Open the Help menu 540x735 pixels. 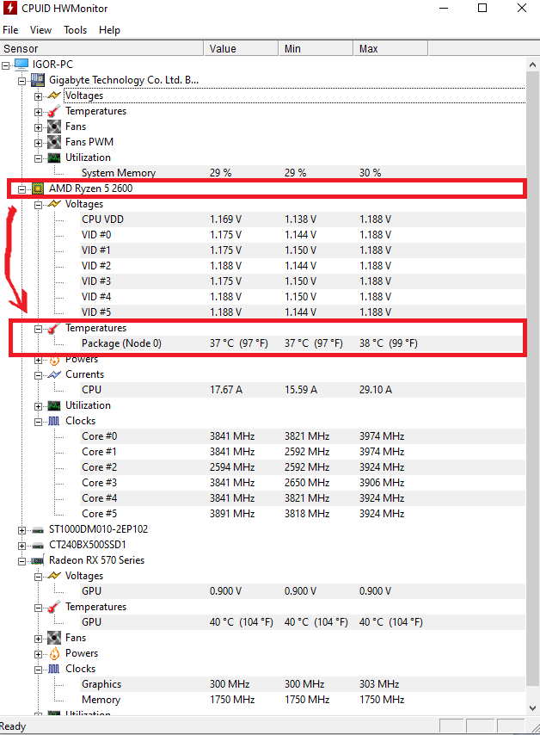tap(109, 30)
